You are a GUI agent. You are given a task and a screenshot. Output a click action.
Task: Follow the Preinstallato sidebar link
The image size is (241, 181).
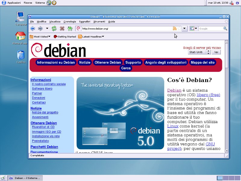40,141
